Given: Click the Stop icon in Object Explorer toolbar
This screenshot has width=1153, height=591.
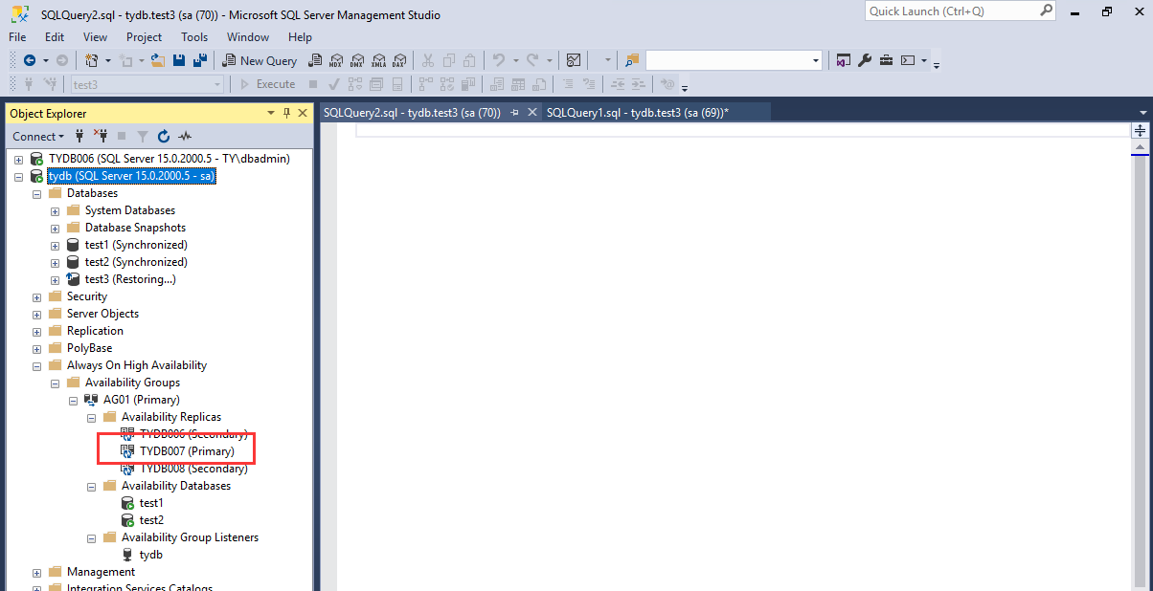Looking at the screenshot, I should (122, 136).
